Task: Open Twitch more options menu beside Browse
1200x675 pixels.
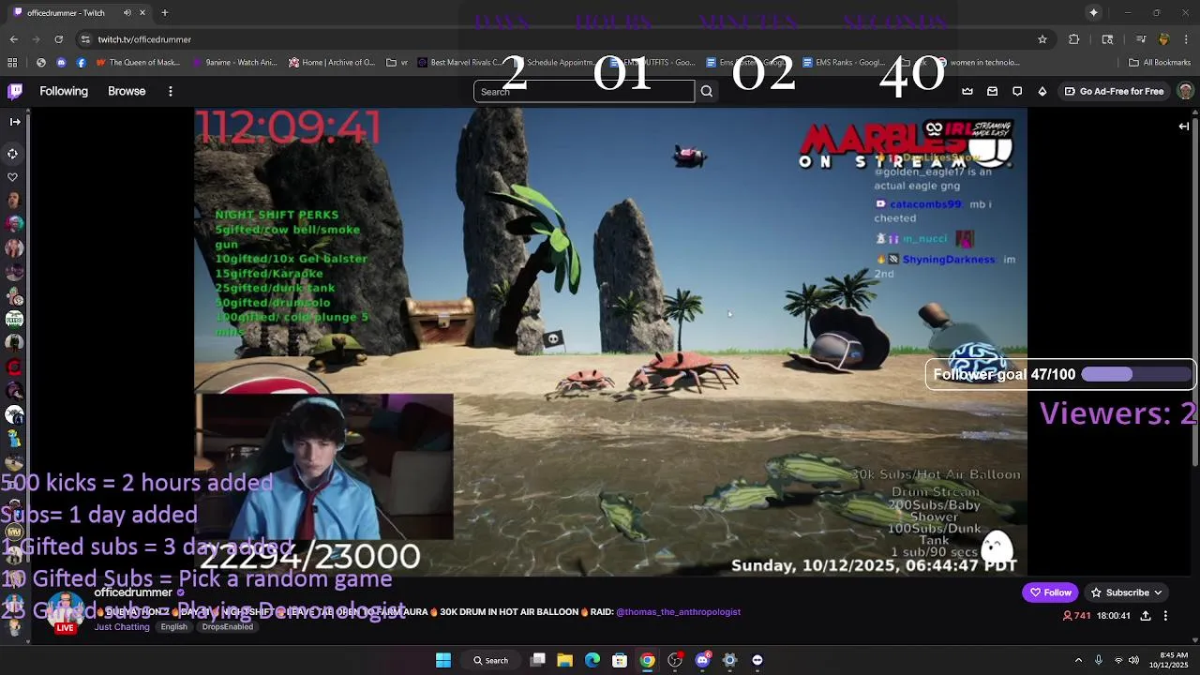Action: (x=171, y=91)
